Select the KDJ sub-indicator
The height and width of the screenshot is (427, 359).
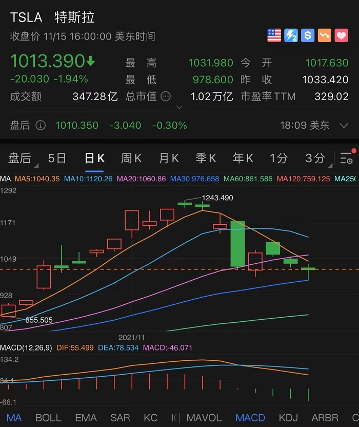[288, 418]
